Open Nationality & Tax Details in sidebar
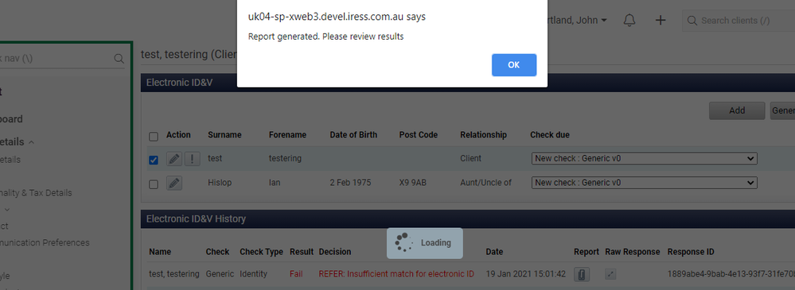This screenshot has width=795, height=290. click(x=36, y=193)
